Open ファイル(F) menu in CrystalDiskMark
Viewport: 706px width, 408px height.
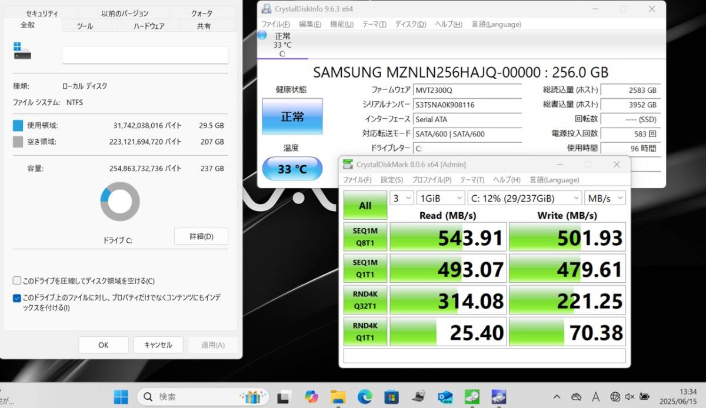pos(358,180)
